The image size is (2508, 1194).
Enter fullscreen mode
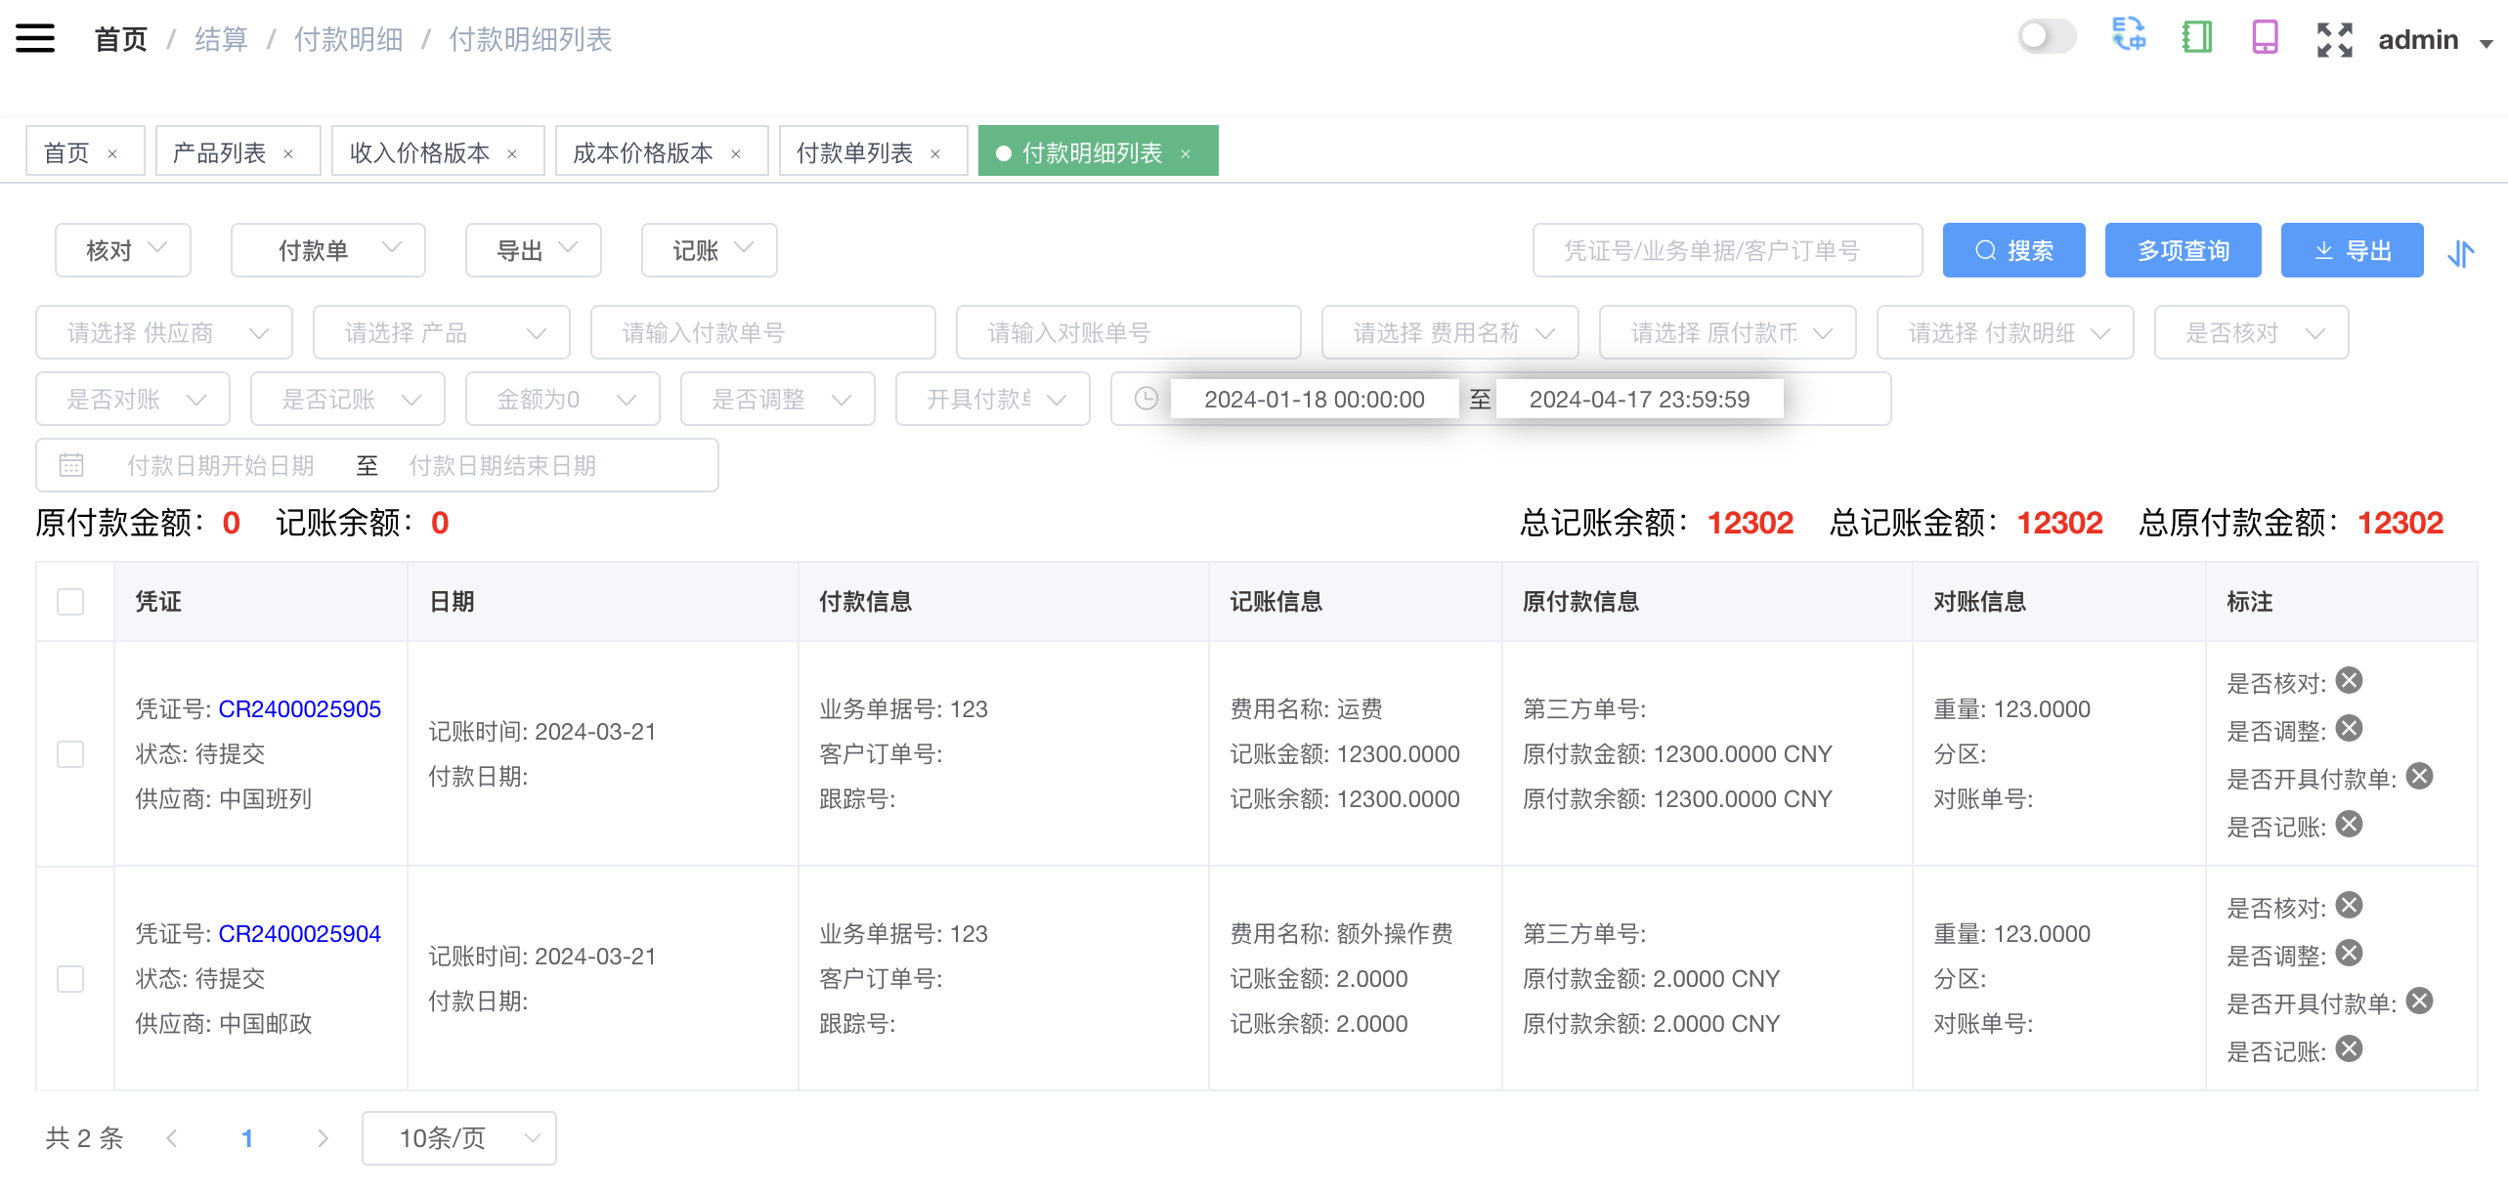[2335, 37]
